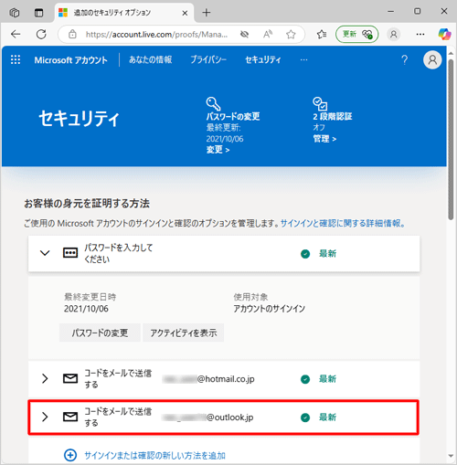Click the vertical scrollbar thumb

point(451,139)
